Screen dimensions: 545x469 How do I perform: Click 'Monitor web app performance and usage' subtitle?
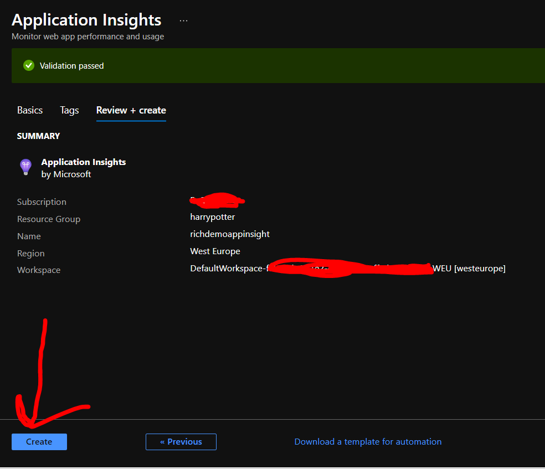click(88, 37)
